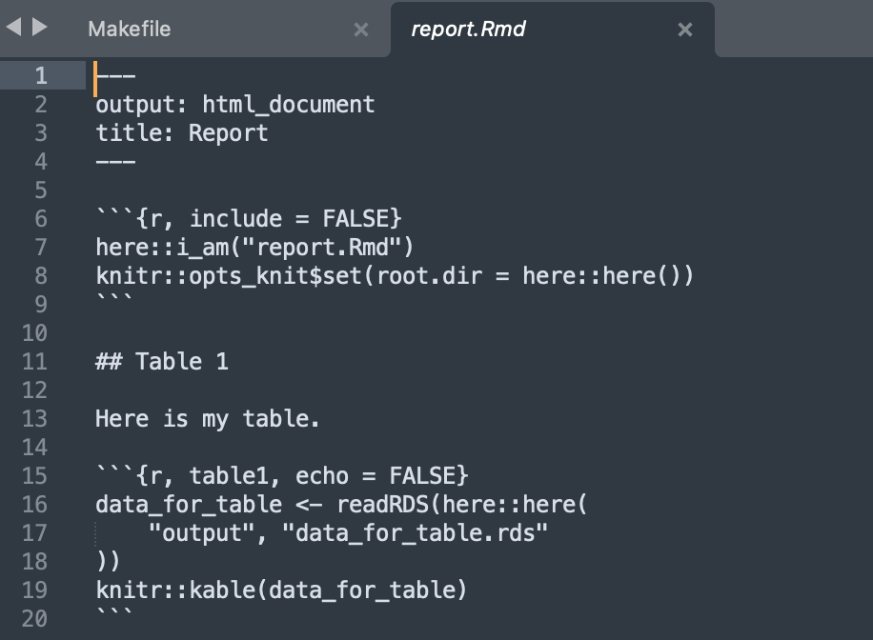Click line number 15 in gutter
This screenshot has height=640, width=873.
[x=34, y=475]
